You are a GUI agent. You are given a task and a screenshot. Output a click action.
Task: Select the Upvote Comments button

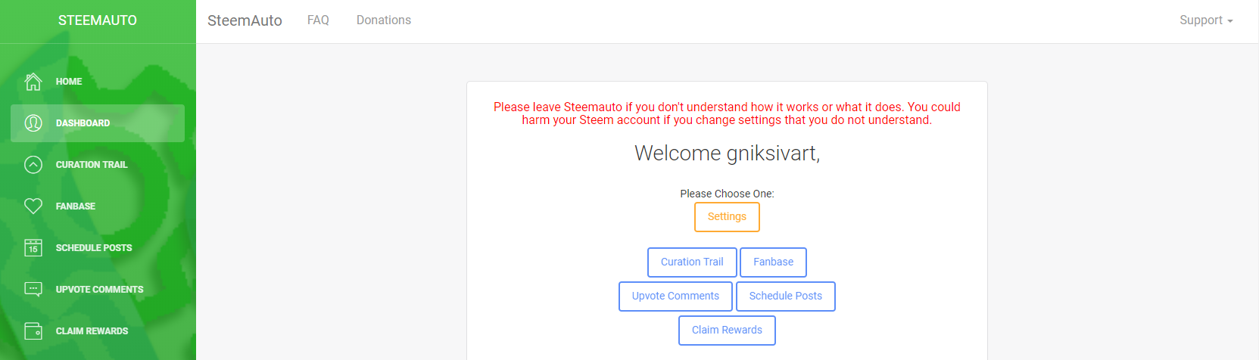point(675,296)
